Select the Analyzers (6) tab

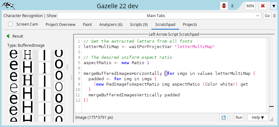(x=111, y=24)
